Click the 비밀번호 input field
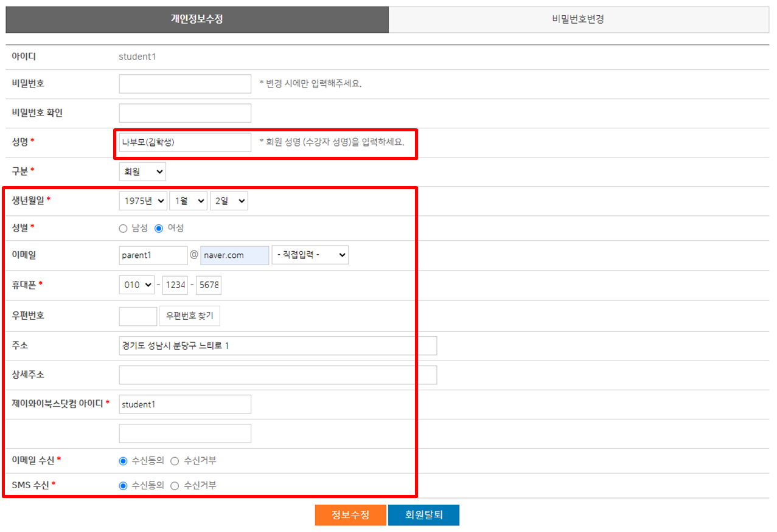Image resolution: width=777 pixels, height=532 pixels. point(185,84)
